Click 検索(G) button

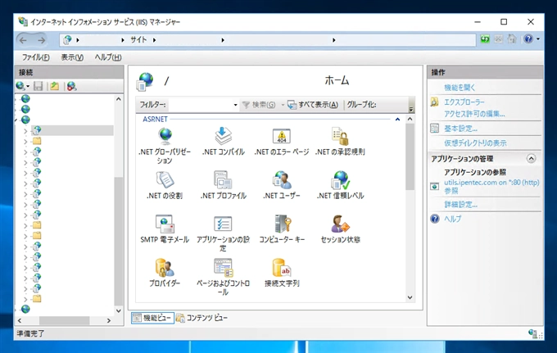tap(259, 105)
